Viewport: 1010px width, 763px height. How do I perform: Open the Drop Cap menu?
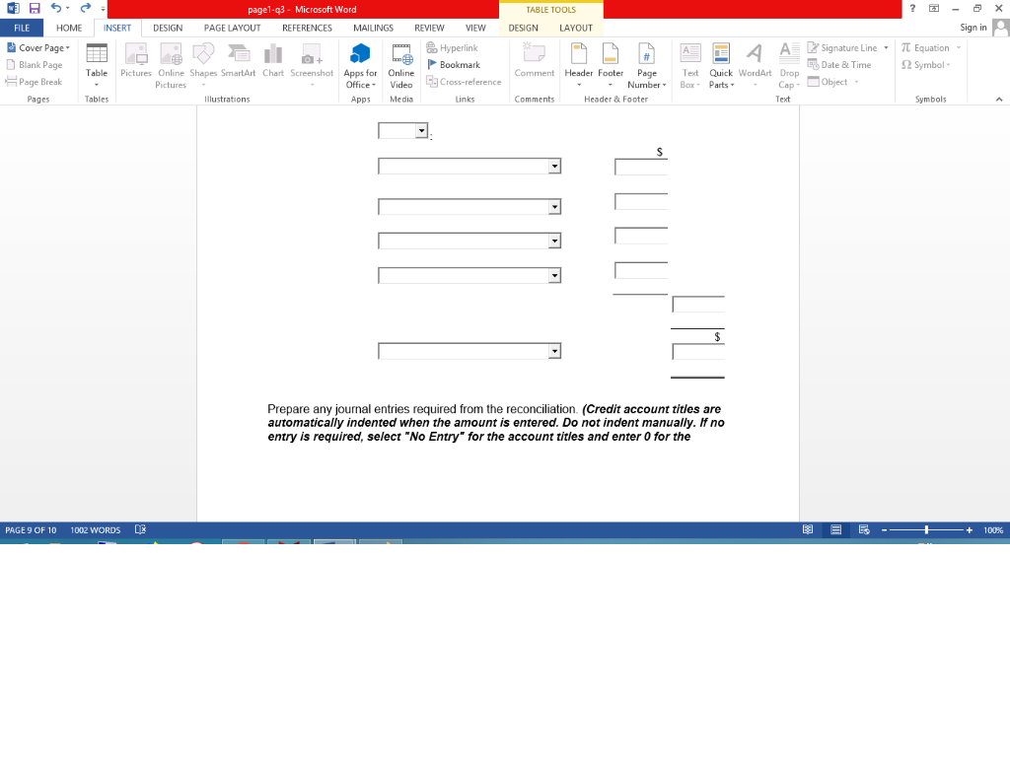pyautogui.click(x=789, y=66)
